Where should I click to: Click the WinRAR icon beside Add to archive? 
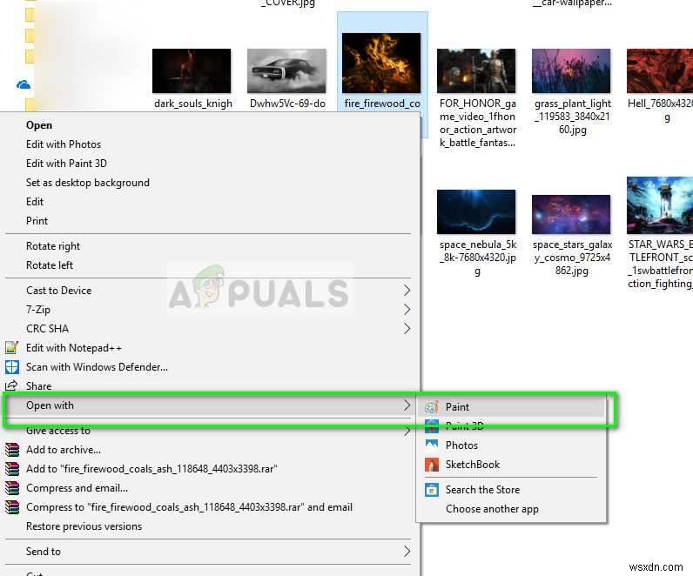click(11, 449)
